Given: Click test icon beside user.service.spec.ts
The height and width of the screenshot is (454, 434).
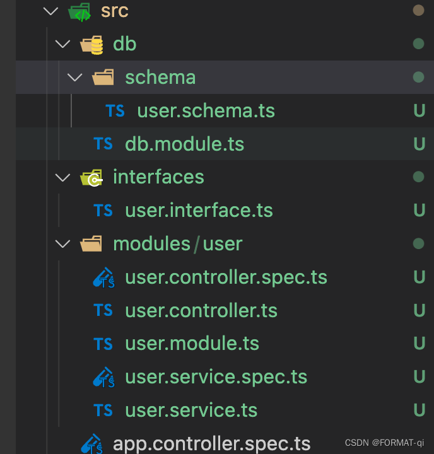Looking at the screenshot, I should coord(103,377).
